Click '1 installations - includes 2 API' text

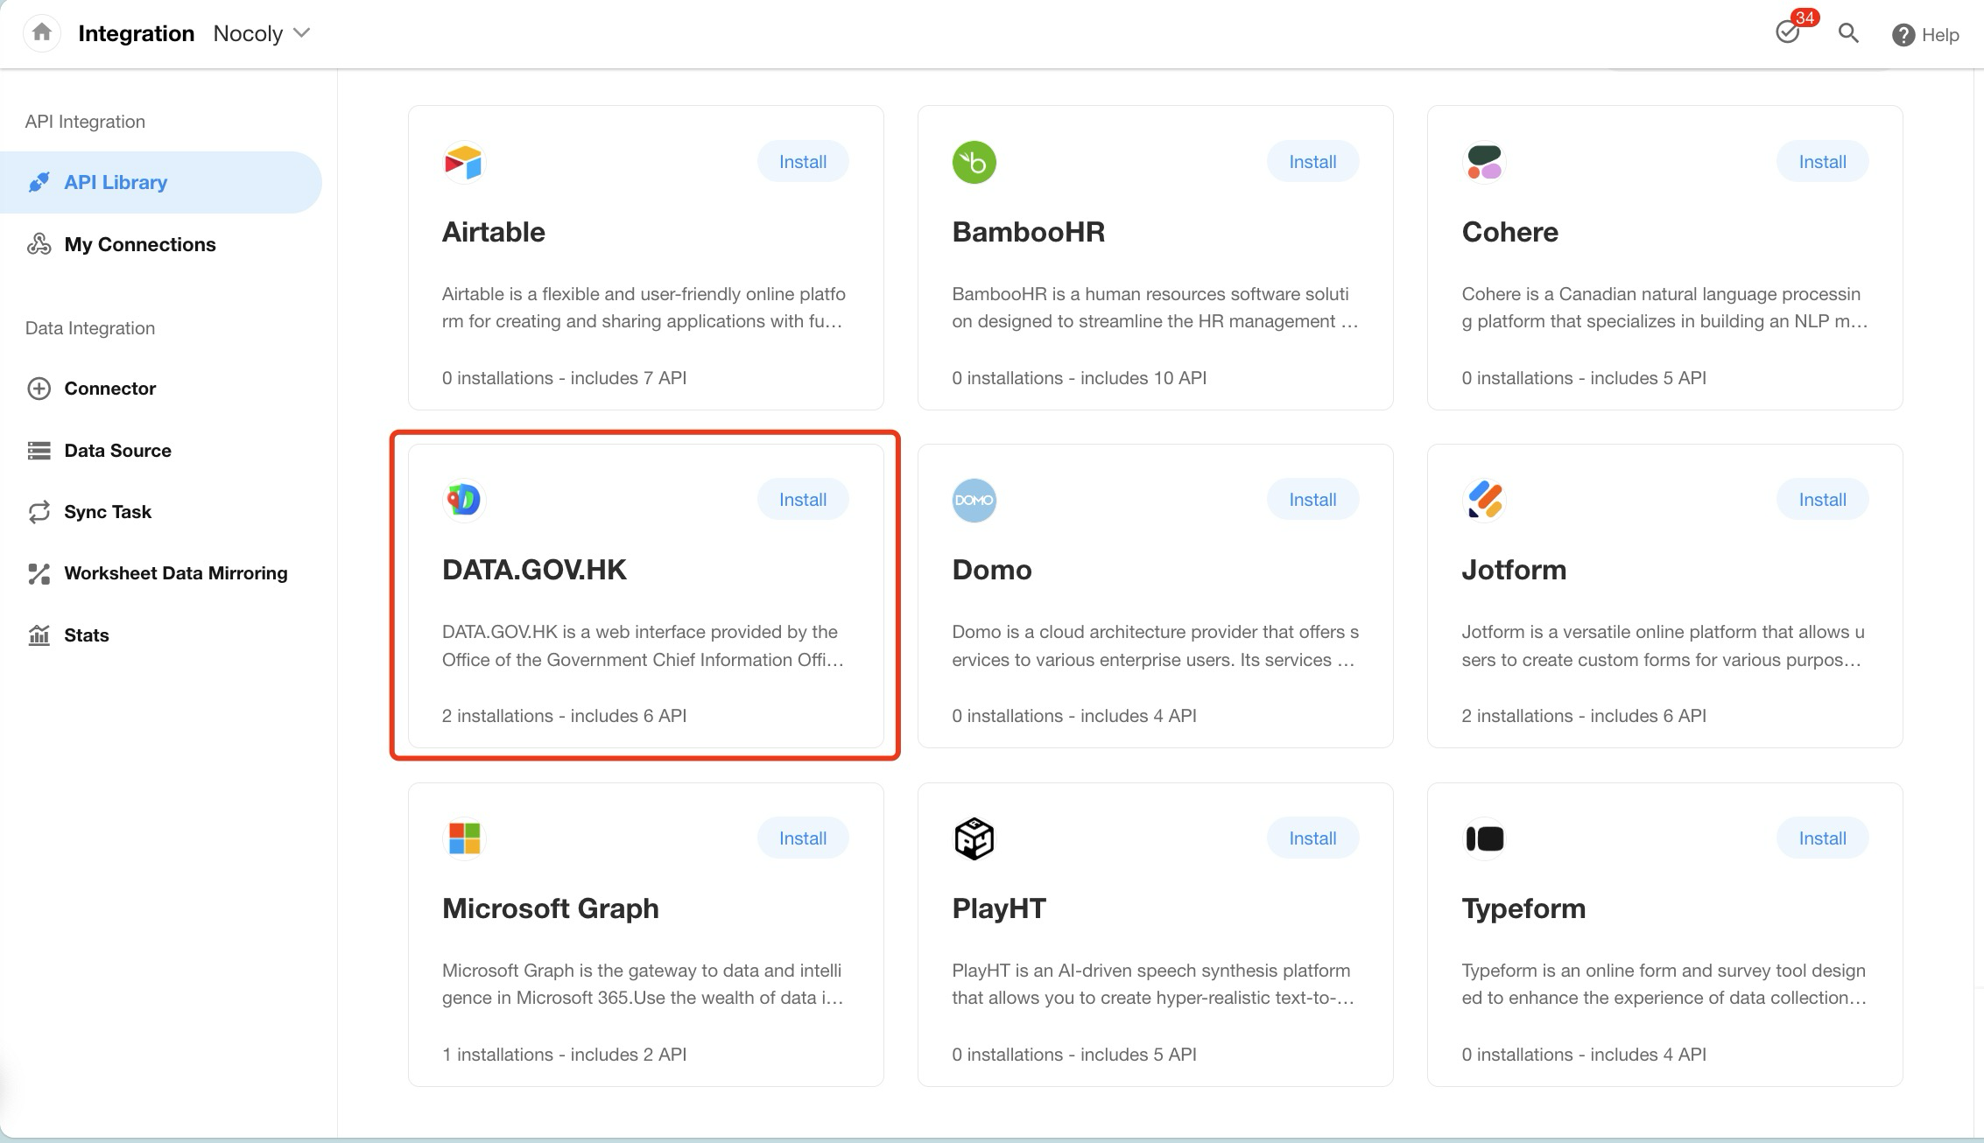[564, 1055]
